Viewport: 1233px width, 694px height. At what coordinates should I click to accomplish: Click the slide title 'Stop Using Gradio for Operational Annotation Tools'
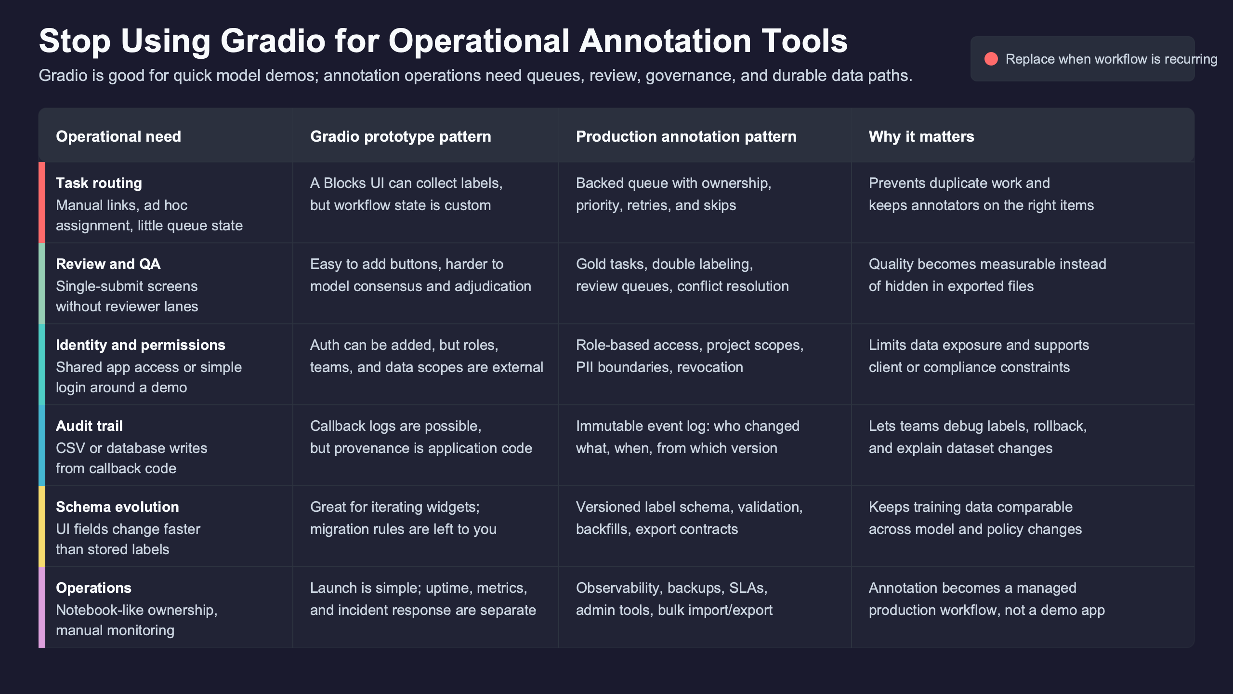click(443, 41)
